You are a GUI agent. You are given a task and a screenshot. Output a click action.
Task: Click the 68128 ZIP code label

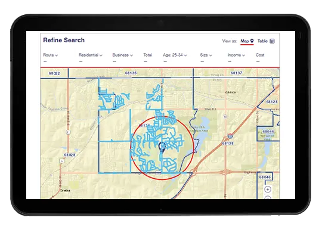[272, 102]
